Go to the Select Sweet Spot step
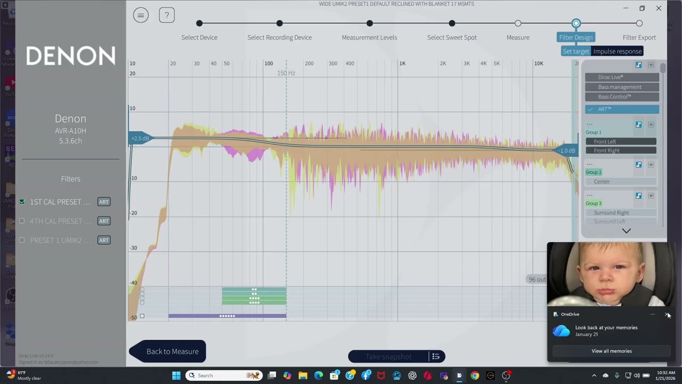682x384 pixels. 452,23
